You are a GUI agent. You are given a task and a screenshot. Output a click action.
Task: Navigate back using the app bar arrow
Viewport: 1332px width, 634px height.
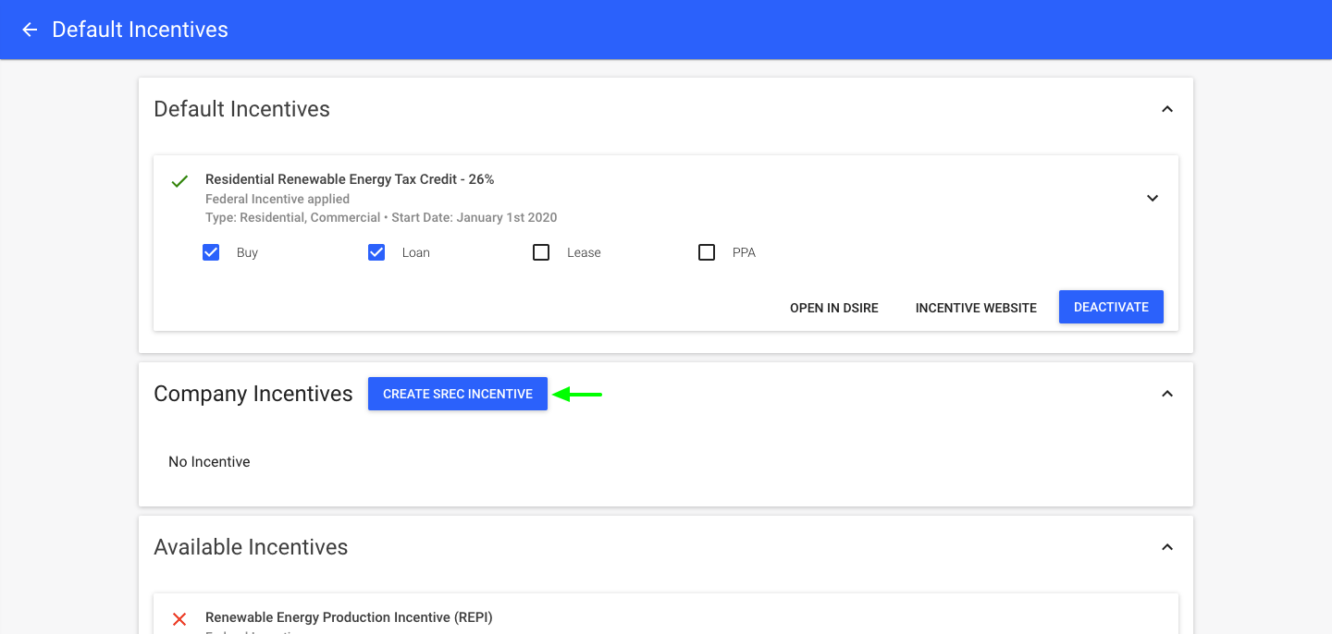click(30, 30)
